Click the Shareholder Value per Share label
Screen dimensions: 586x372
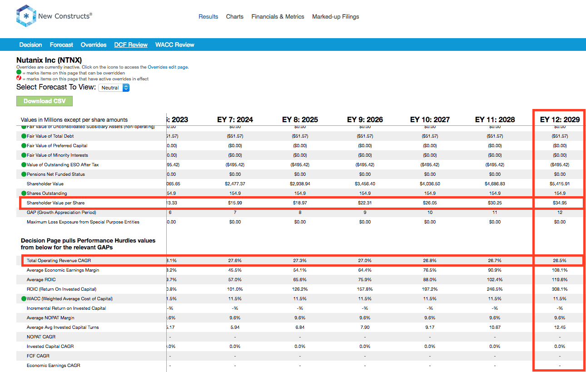(55, 203)
